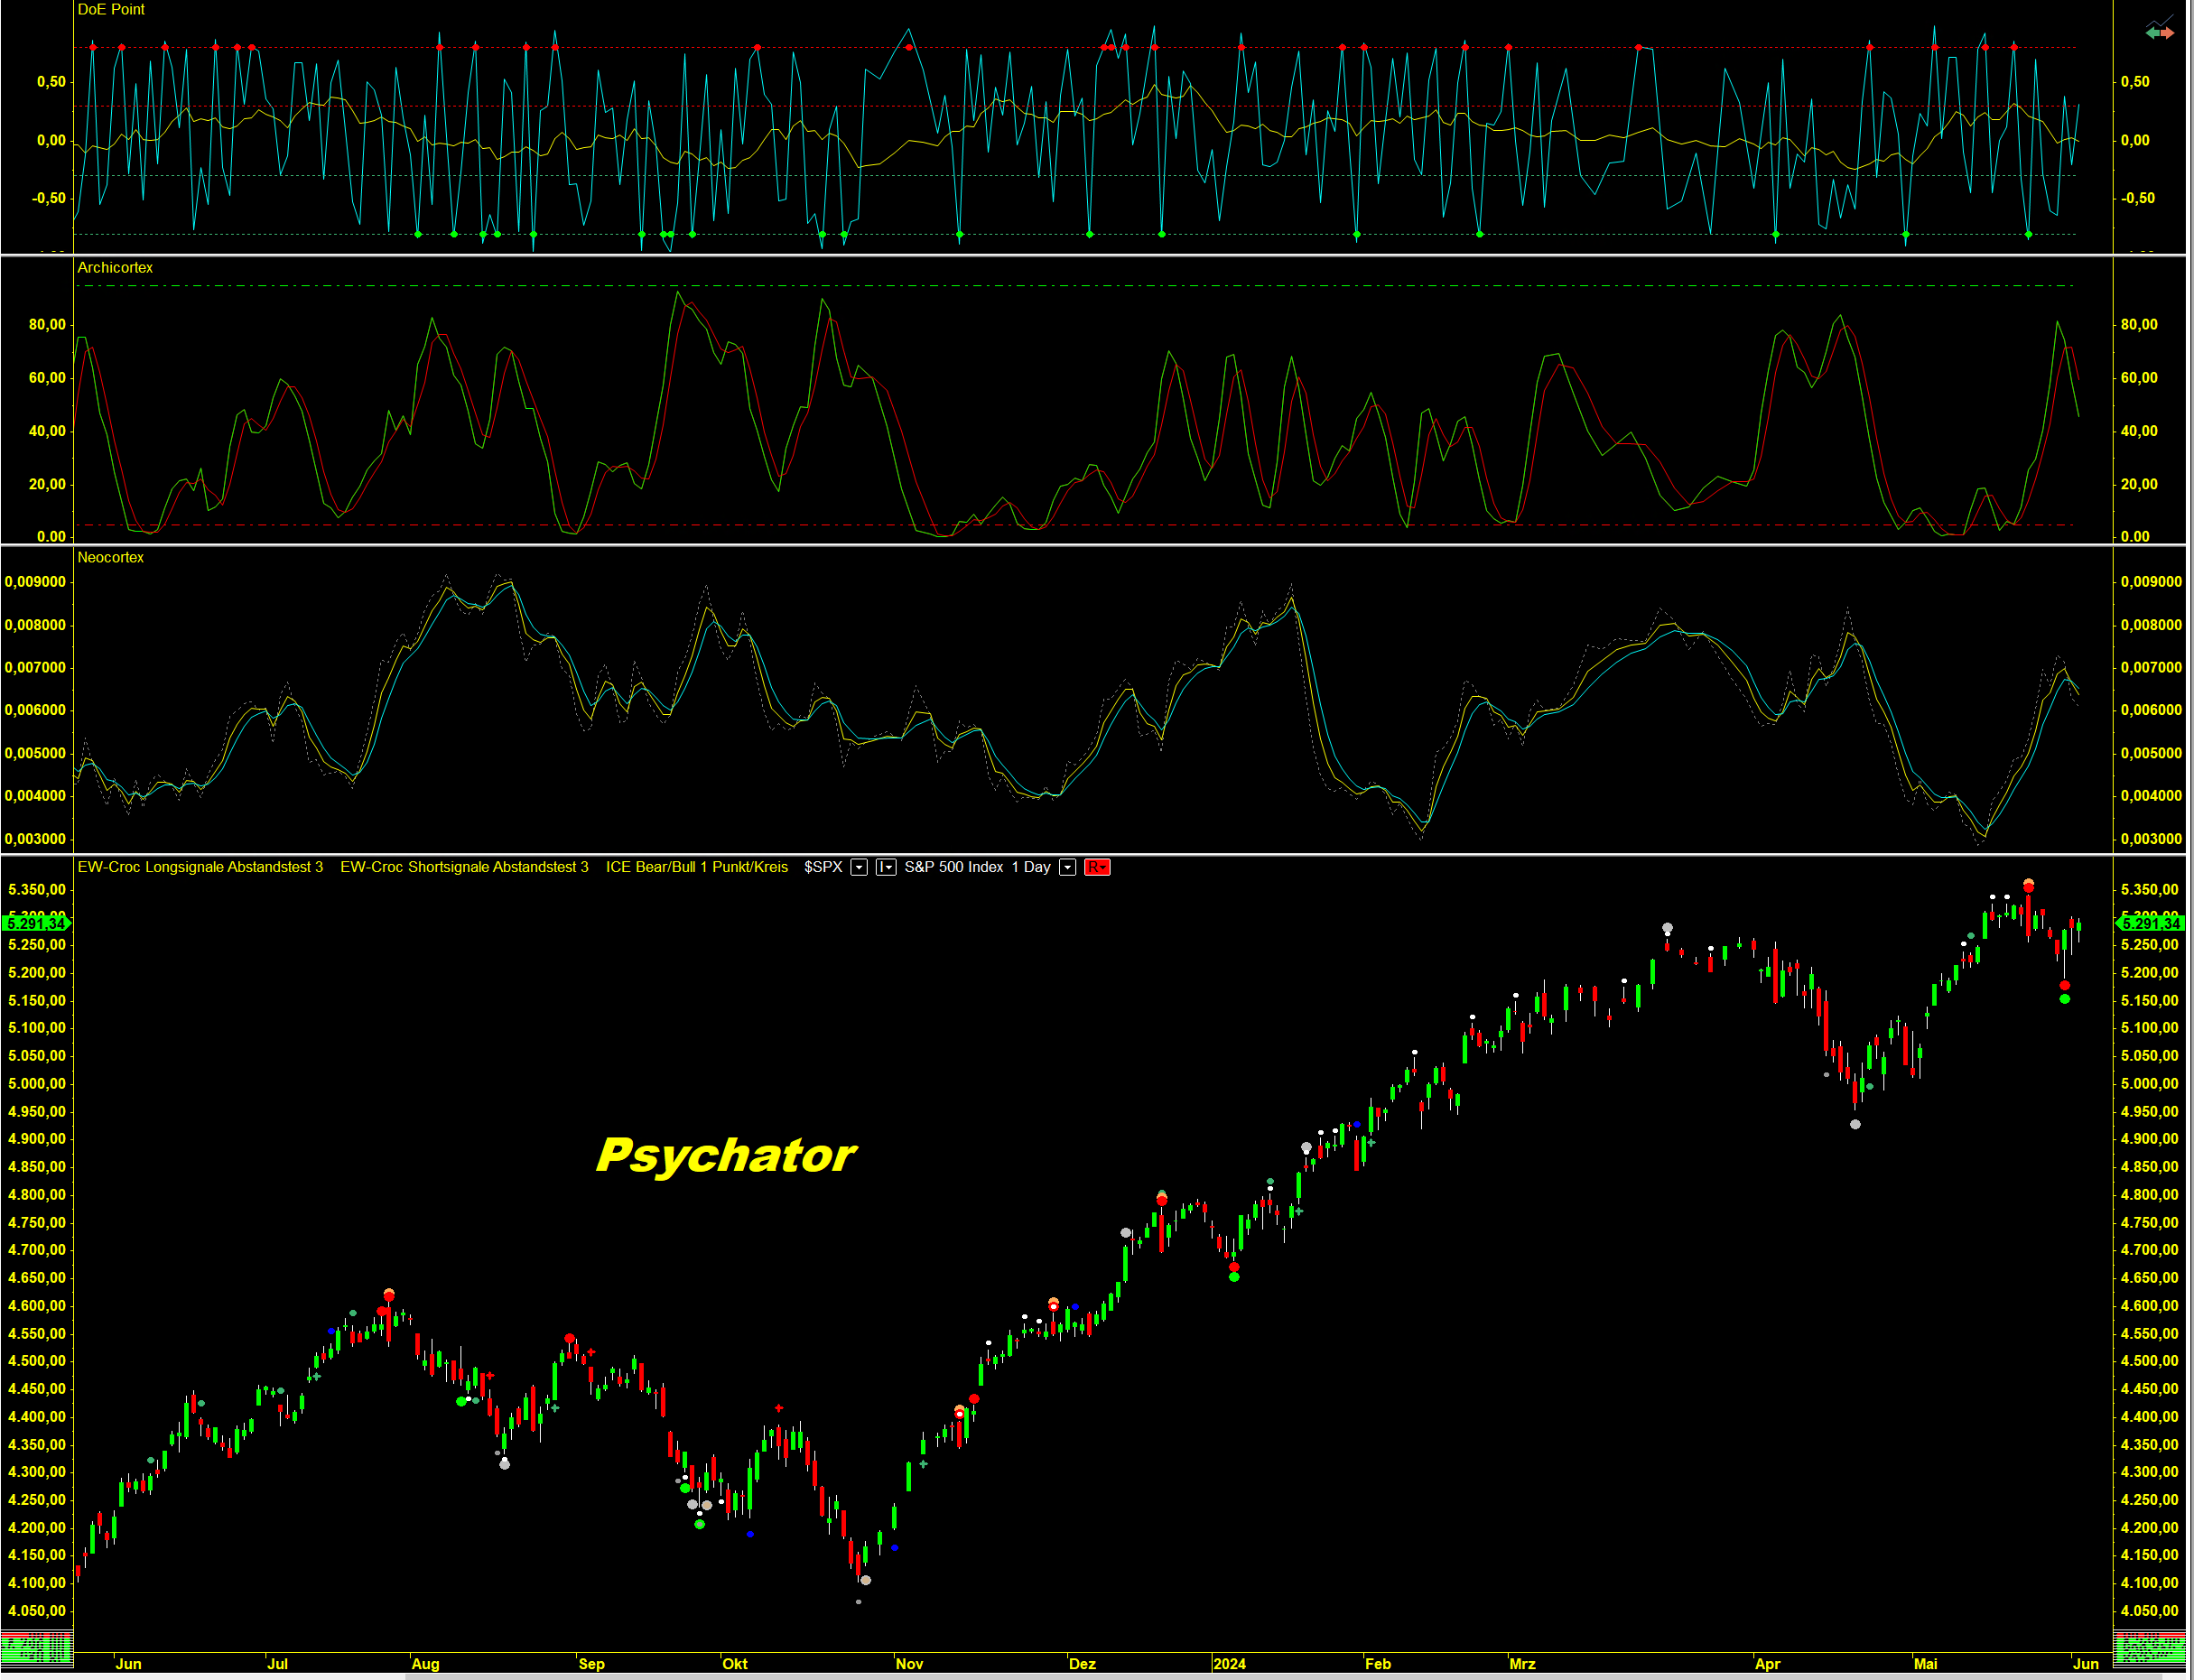
Task: Select the DoE Point indicator label
Action: (x=111, y=9)
